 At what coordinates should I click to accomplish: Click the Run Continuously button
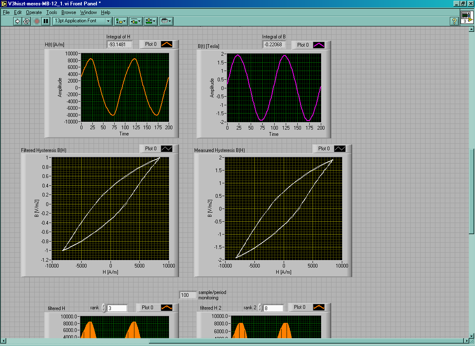(26, 21)
